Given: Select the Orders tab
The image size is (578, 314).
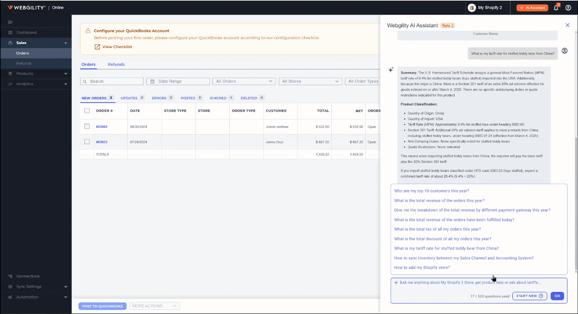Looking at the screenshot, I should tap(89, 64).
